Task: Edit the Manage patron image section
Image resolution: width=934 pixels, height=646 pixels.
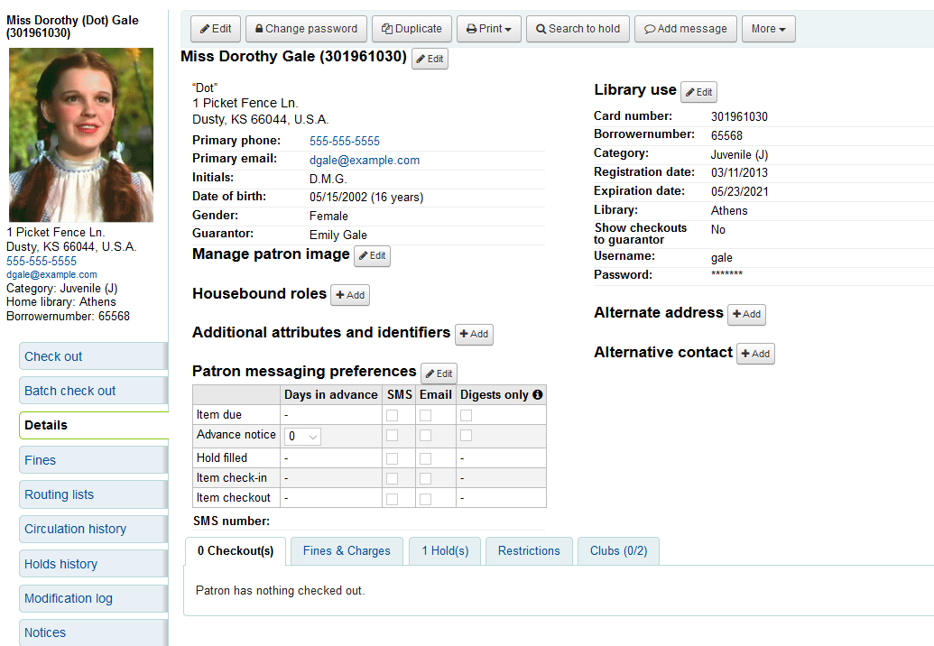Action: tap(372, 255)
